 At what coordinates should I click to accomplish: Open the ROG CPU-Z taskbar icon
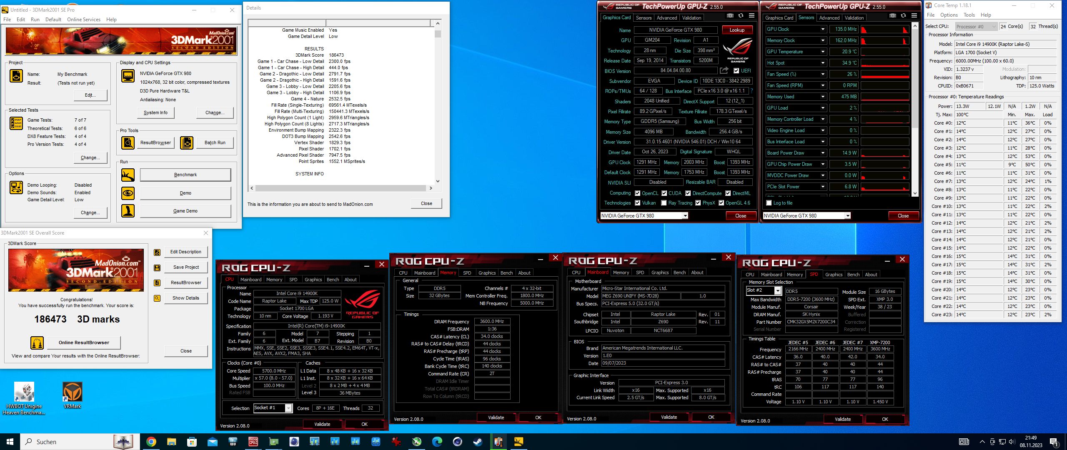tap(253, 442)
